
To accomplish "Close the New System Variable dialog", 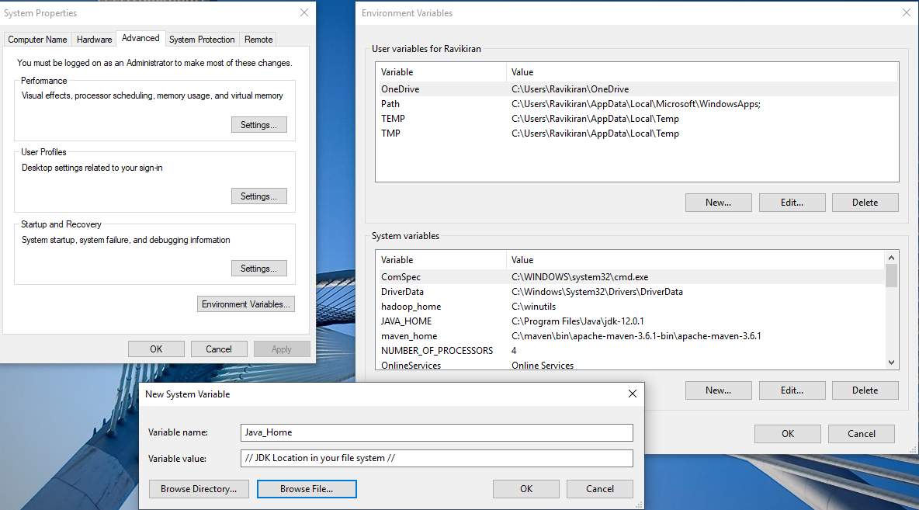I will pyautogui.click(x=634, y=394).
